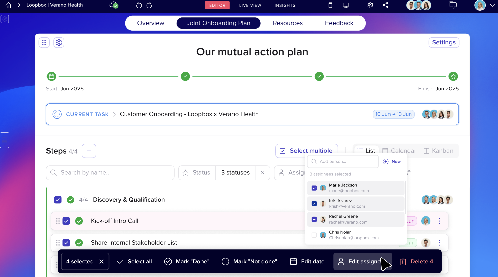The image size is (498, 277).
Task: Go to the home icon
Action: tap(8, 5)
